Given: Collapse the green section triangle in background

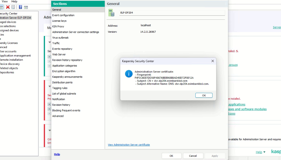Looking at the screenshot, I should pos(49,42).
